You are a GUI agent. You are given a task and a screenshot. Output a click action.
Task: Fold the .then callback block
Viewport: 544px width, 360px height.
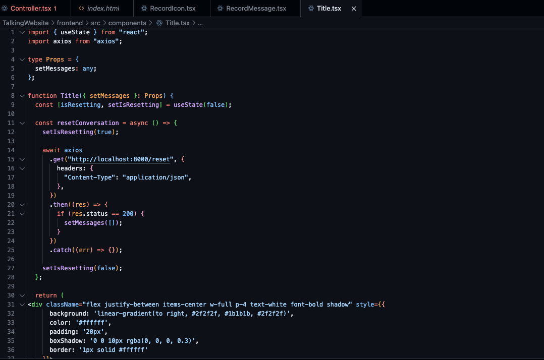coord(22,205)
